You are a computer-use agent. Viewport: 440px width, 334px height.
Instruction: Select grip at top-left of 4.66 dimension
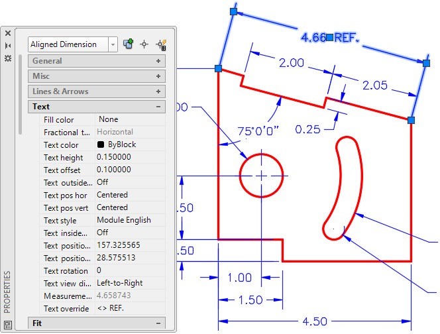click(x=233, y=11)
